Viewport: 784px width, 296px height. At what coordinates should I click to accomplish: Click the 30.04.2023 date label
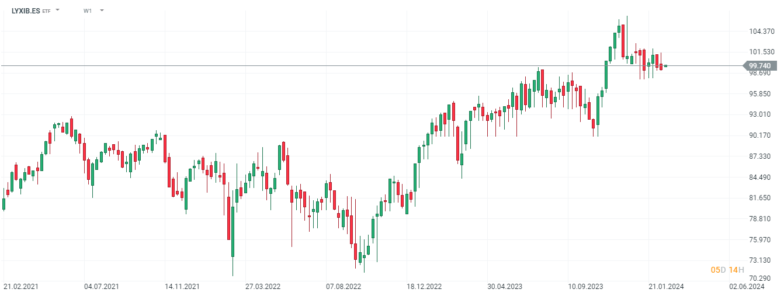tap(505, 287)
